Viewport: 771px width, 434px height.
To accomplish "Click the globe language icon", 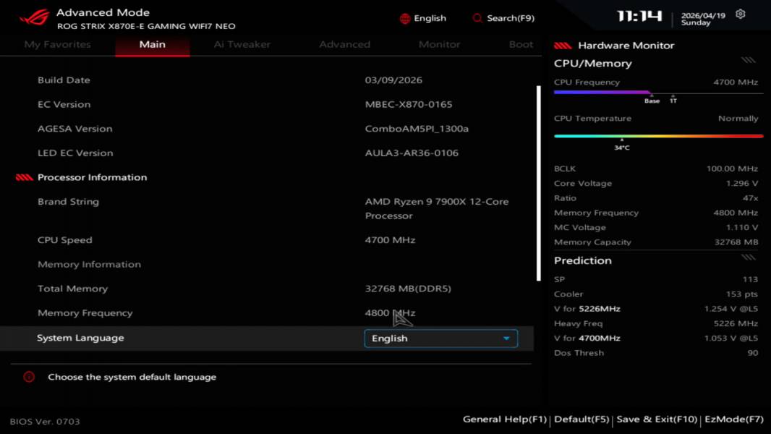I will [x=405, y=19].
